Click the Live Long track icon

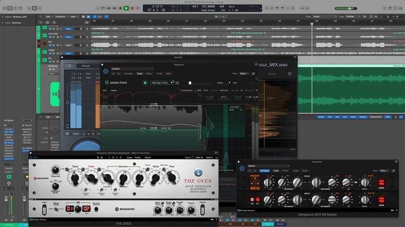[44, 35]
